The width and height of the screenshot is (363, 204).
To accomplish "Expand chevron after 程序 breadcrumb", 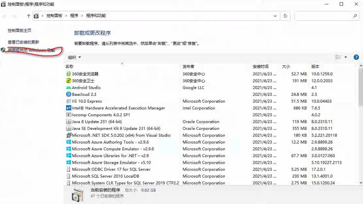I will [x=82, y=16].
